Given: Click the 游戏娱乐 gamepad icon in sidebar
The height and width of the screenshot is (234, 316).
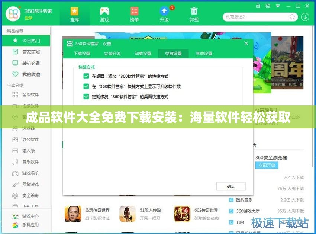Looking at the screenshot, I should coord(15,173).
